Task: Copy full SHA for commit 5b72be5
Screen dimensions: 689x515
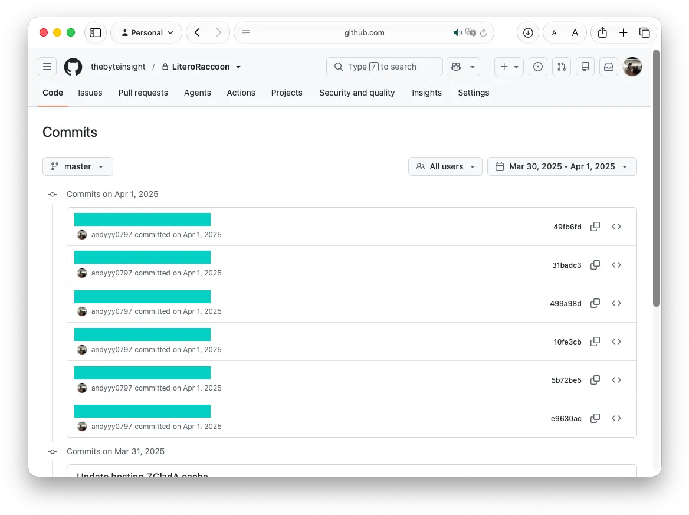Action: [595, 380]
